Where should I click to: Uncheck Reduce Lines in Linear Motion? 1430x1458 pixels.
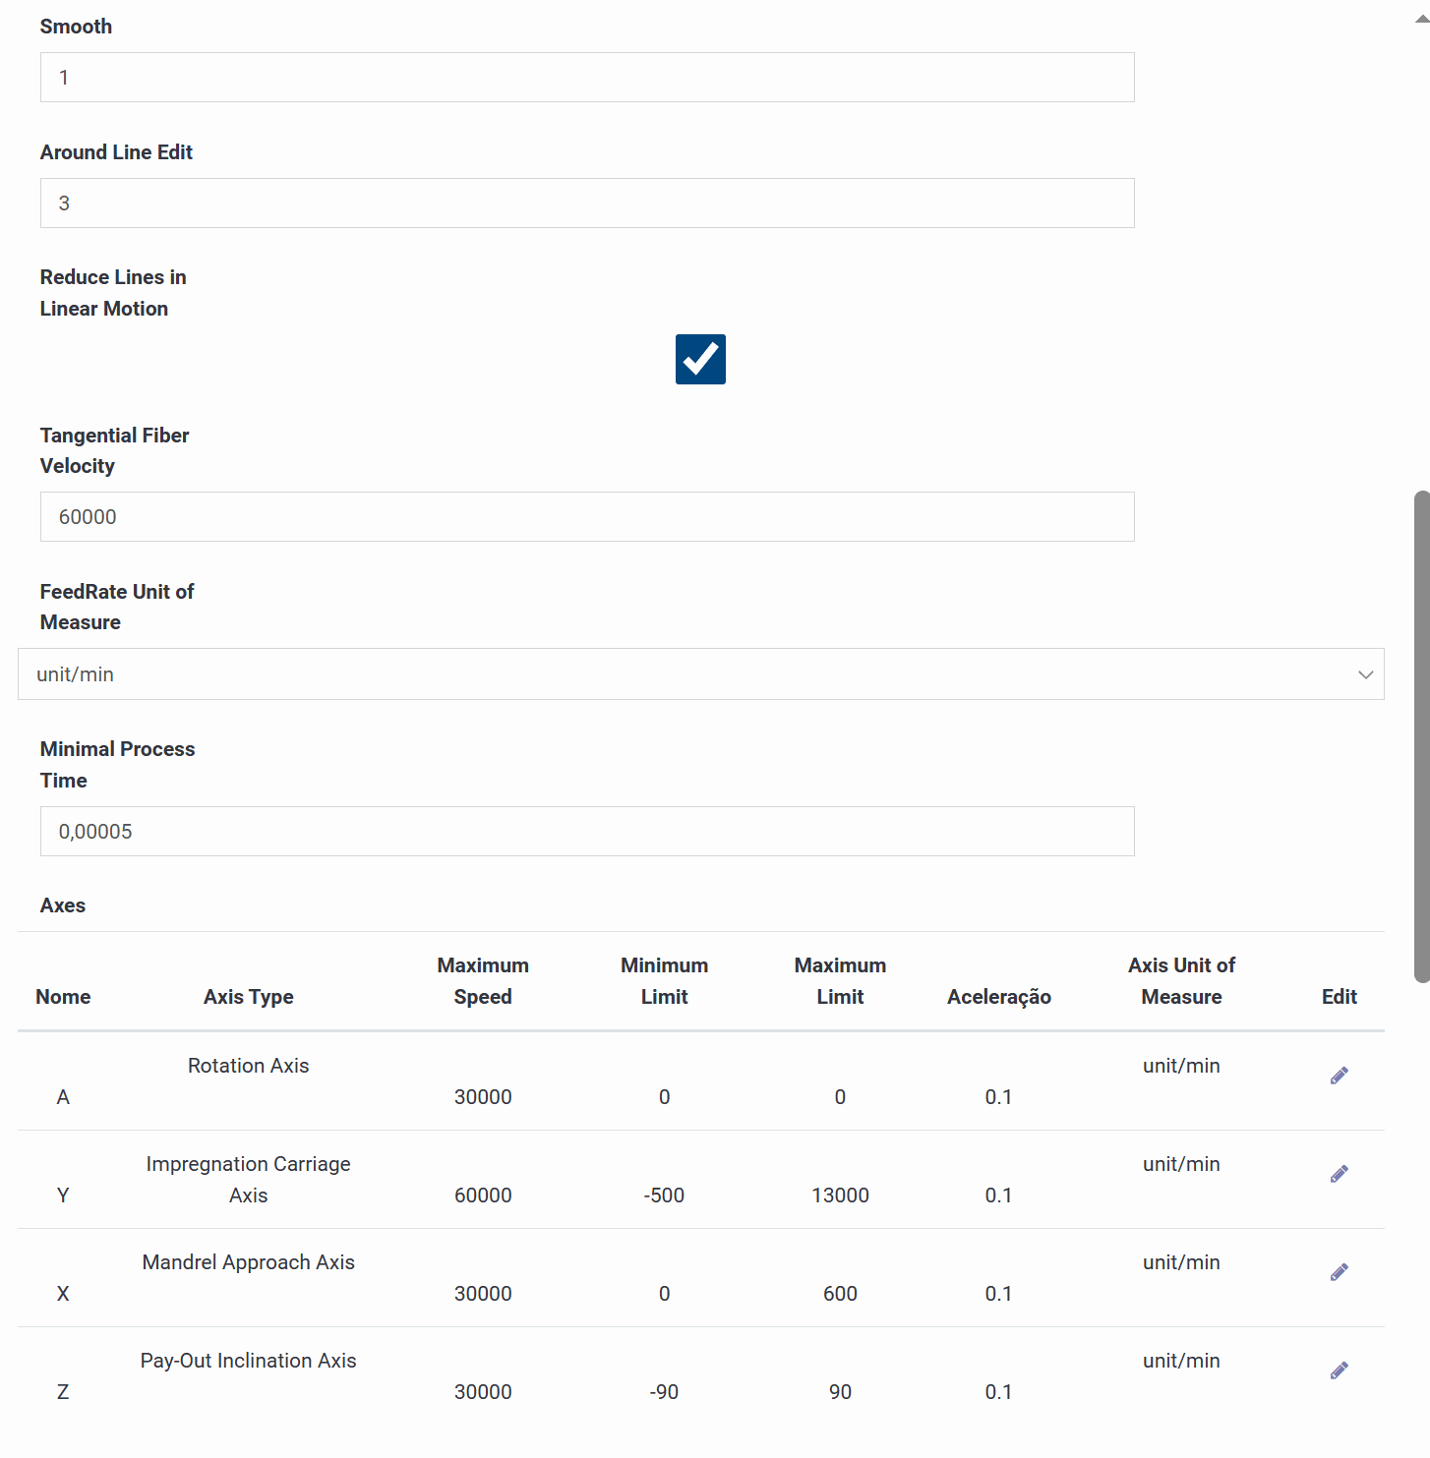coord(700,359)
